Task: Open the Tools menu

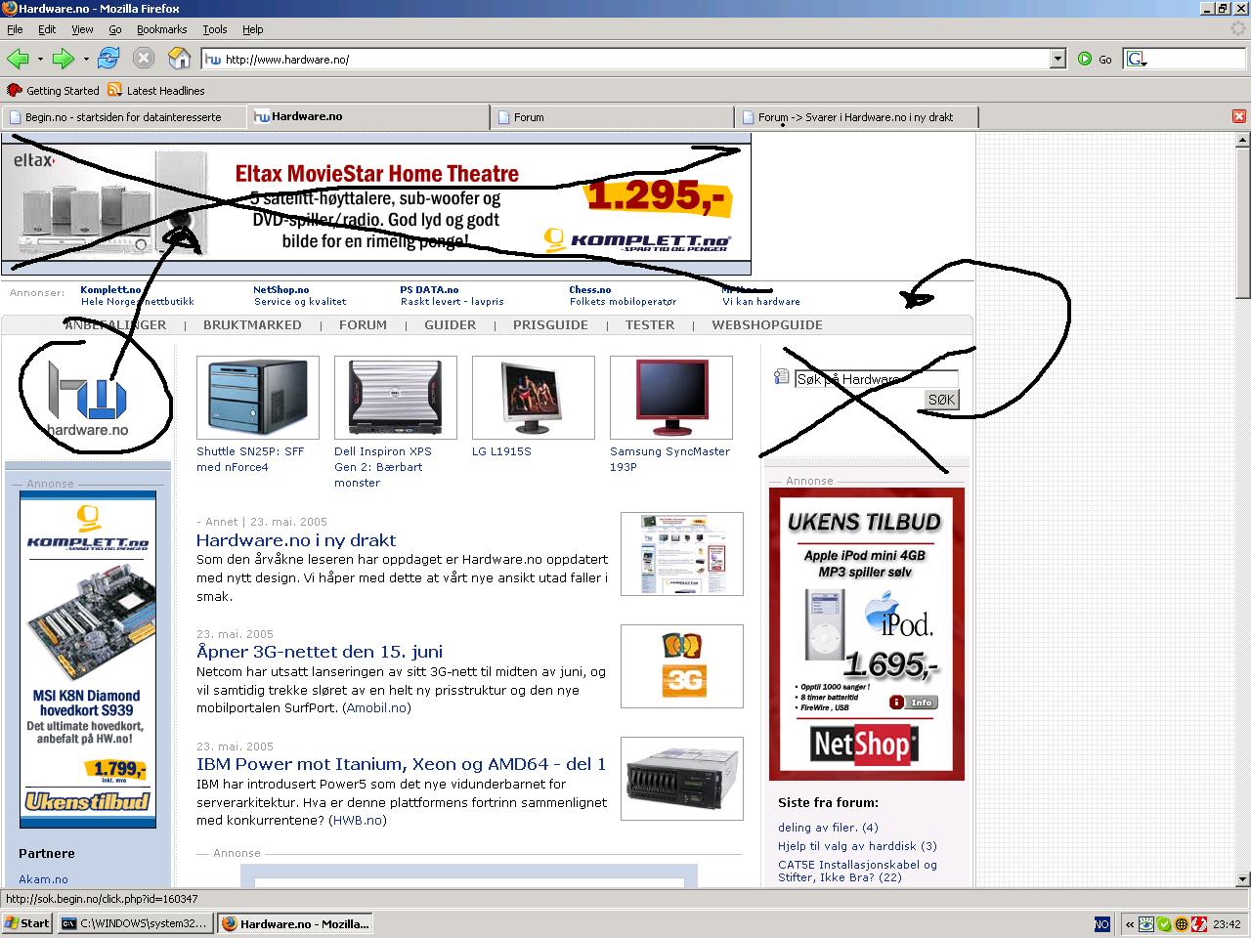Action: coord(214,29)
